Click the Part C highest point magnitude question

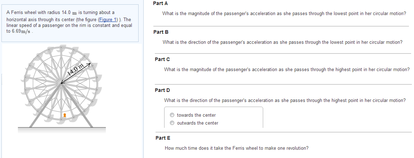coord(287,69)
